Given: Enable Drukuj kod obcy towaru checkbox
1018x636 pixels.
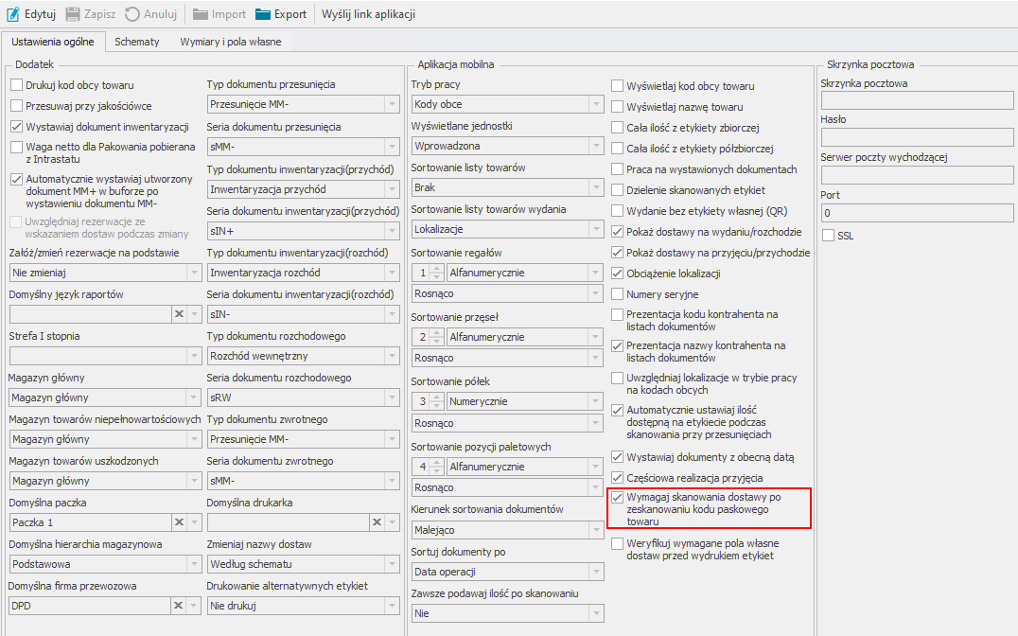Looking at the screenshot, I should [x=17, y=86].
